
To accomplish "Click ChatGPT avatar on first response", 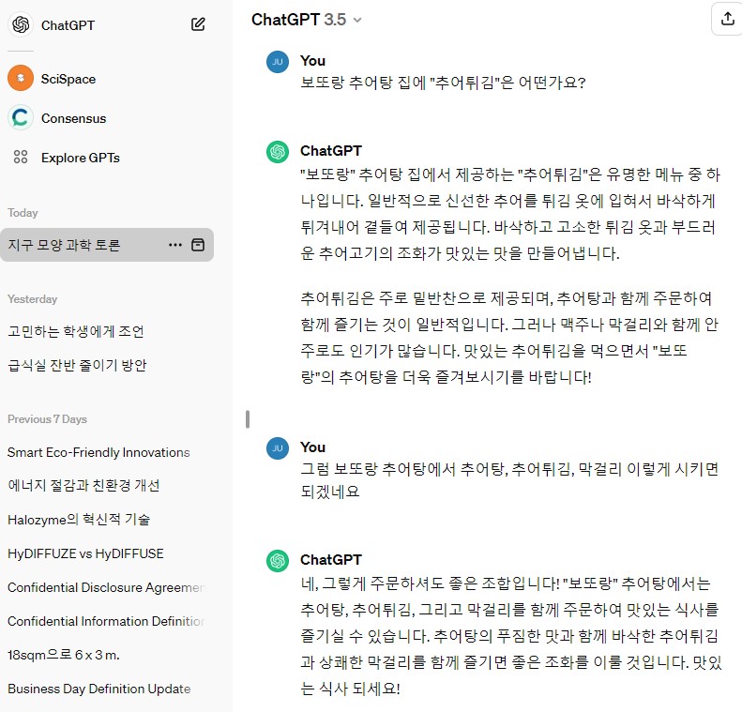I will tap(278, 152).
